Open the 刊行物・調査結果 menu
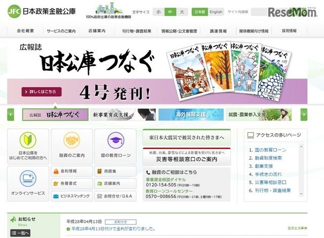This screenshot has width=324, height=238. (x=137, y=31)
